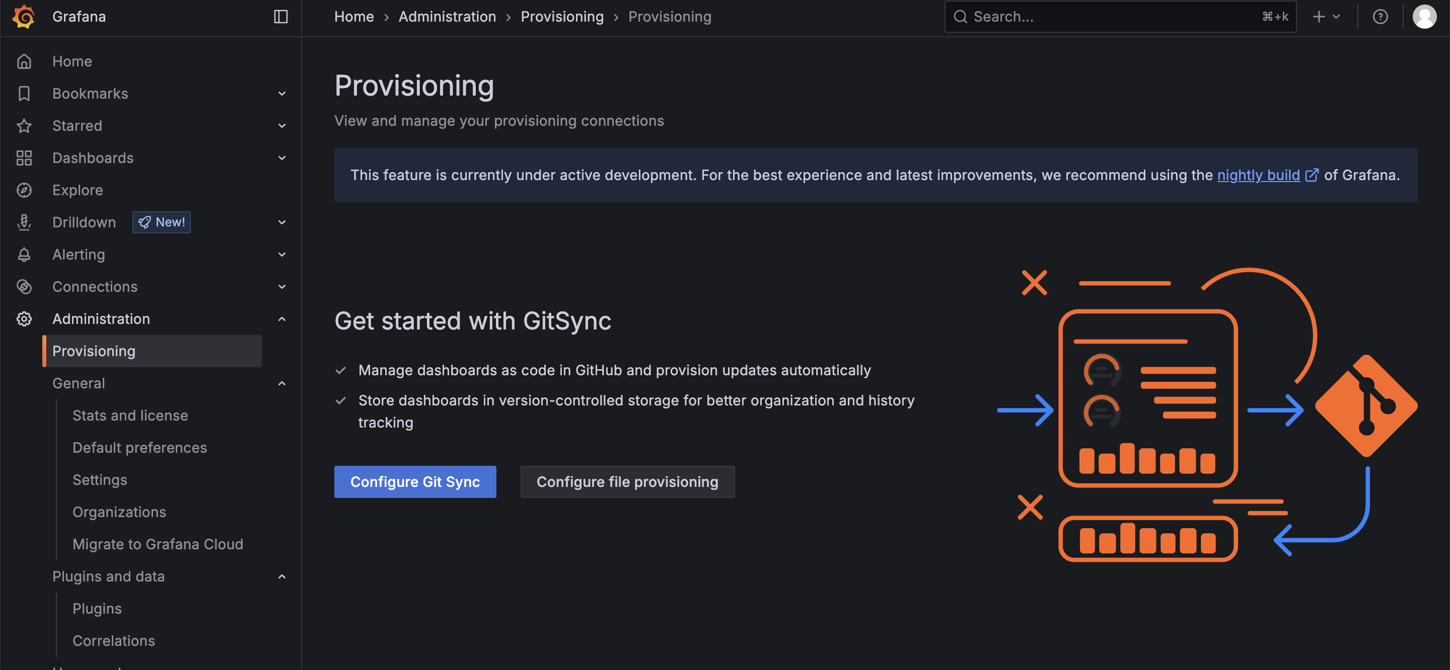Click the Dashboards grid icon

(x=24, y=157)
